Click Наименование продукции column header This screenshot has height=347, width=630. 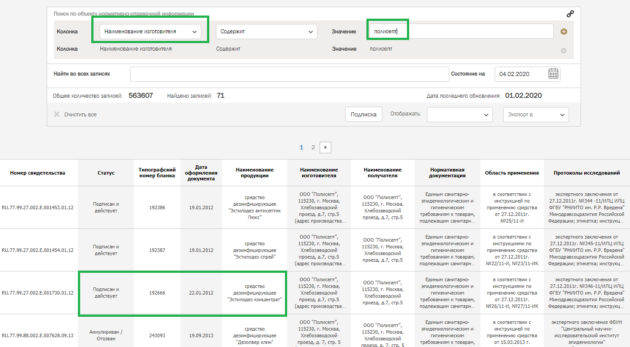pos(255,173)
